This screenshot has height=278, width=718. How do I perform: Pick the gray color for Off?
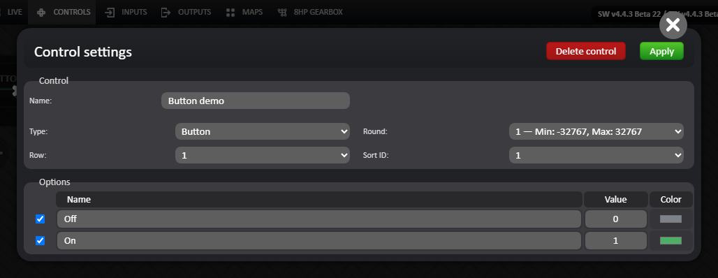tap(671, 219)
